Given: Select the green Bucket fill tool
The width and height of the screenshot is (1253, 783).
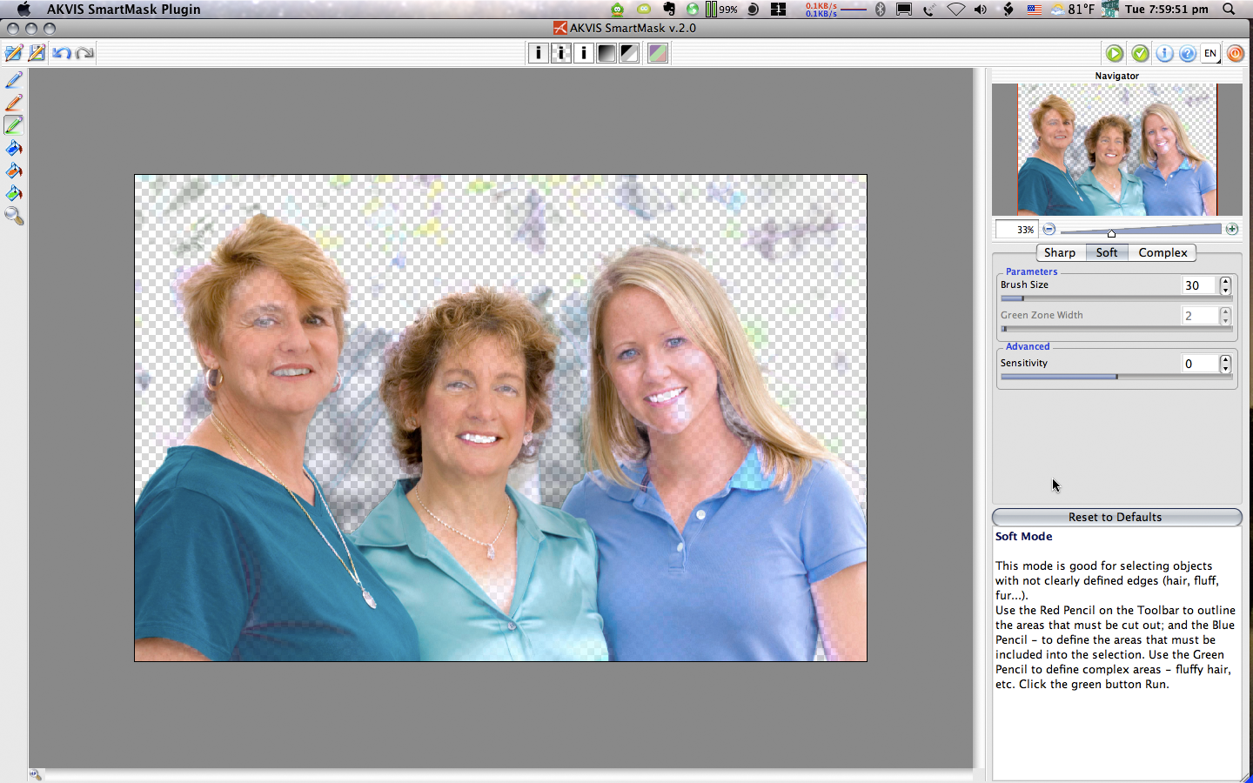Looking at the screenshot, I should [14, 193].
